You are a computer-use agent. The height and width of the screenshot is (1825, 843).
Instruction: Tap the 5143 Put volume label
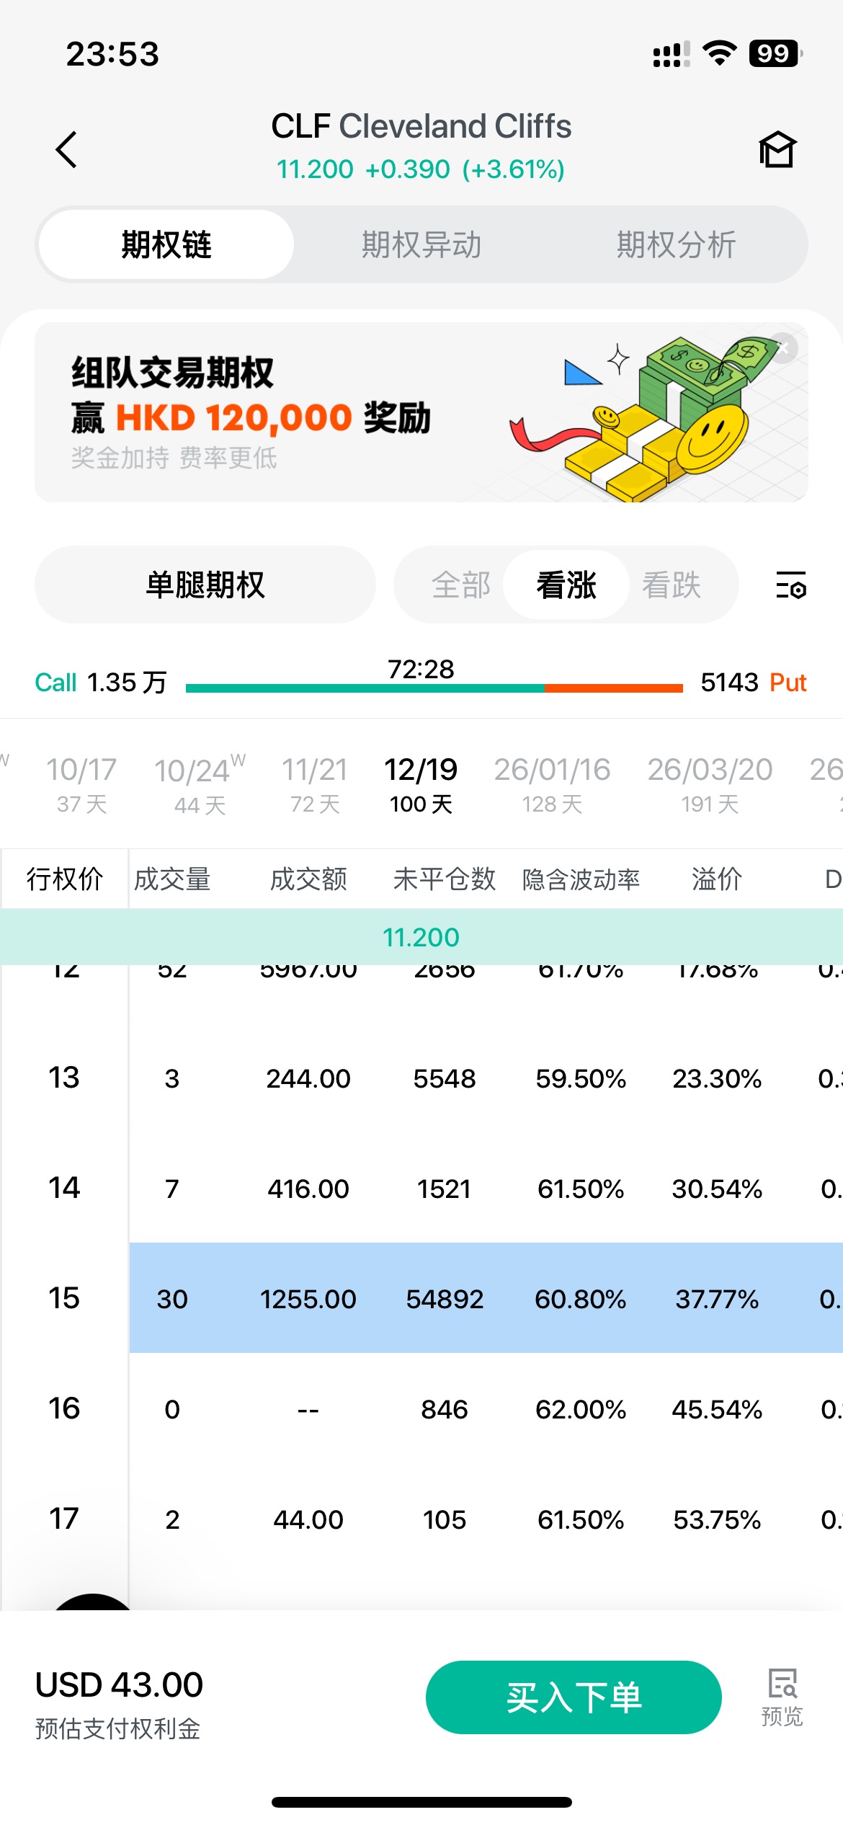point(753,682)
